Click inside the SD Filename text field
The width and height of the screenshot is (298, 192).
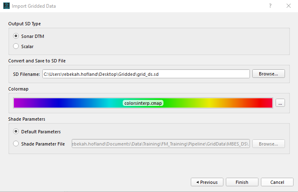(146, 74)
